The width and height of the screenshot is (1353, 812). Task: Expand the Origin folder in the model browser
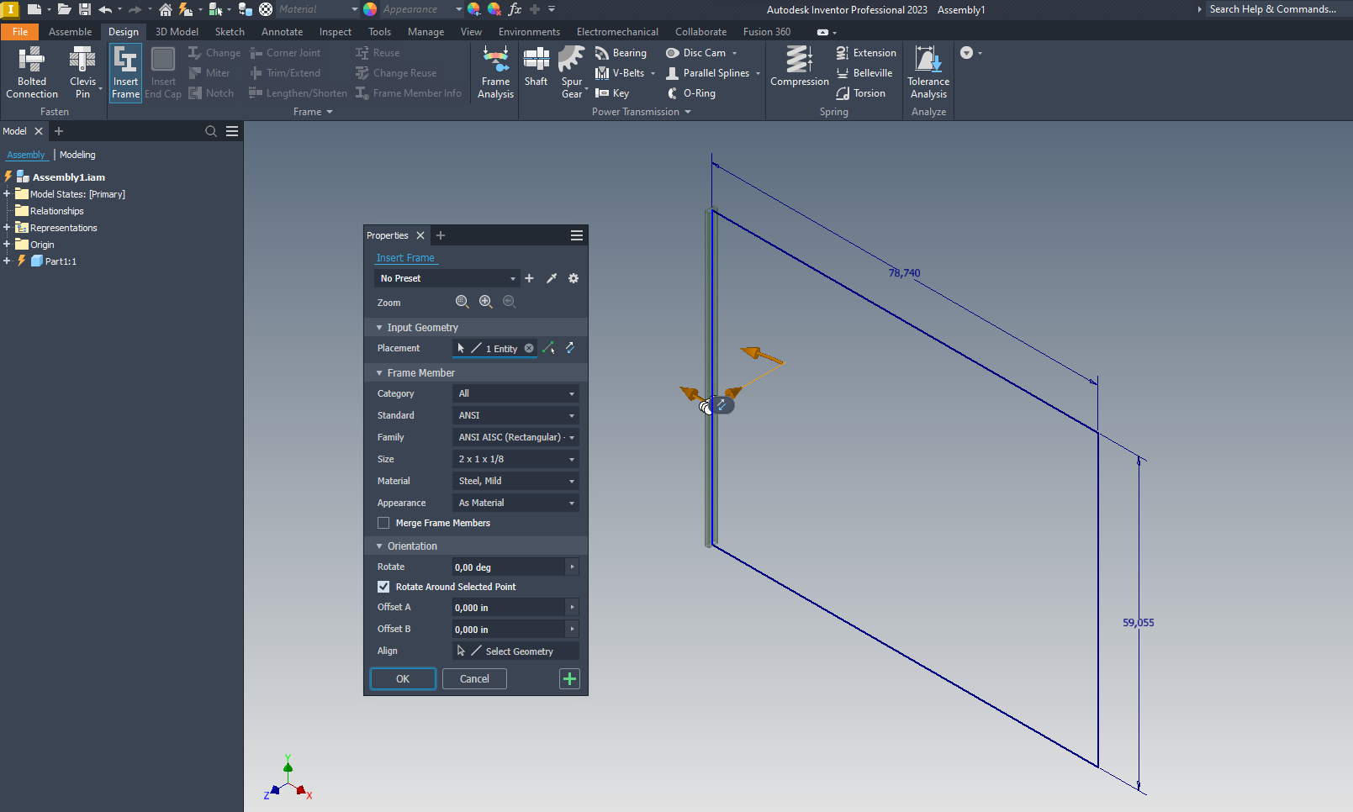[8, 244]
